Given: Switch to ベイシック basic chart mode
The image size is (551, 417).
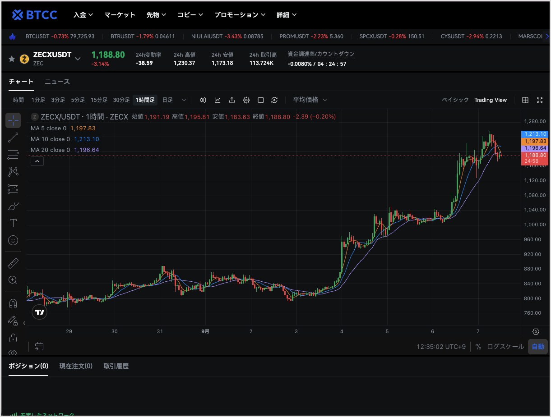Looking at the screenshot, I should 455,100.
